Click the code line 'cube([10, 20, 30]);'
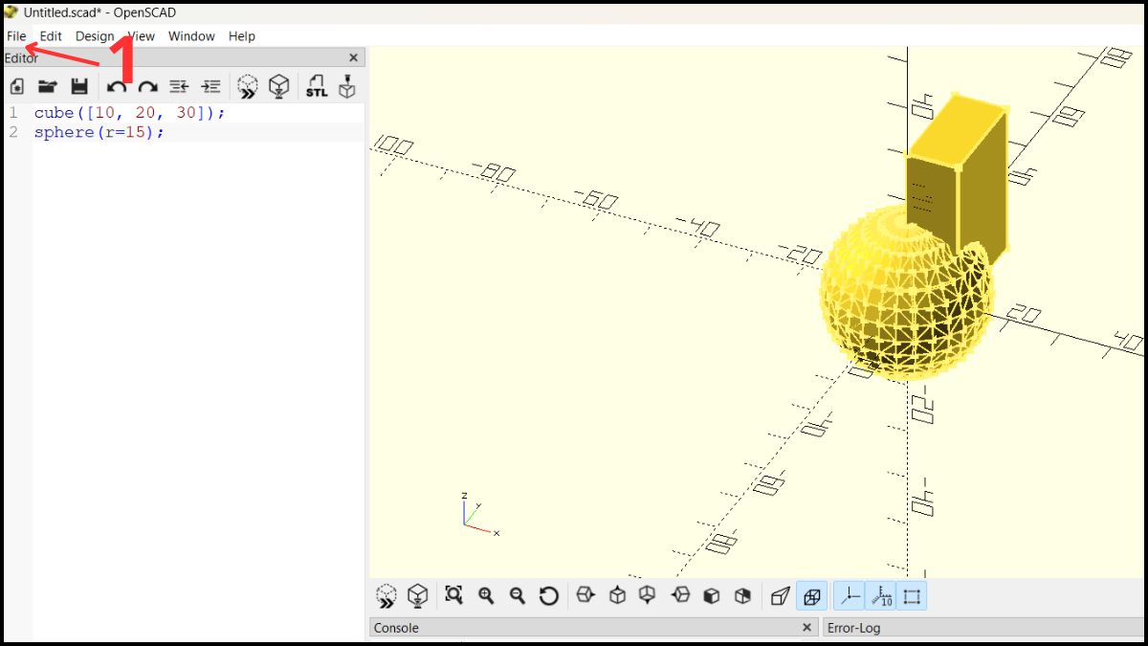This screenshot has width=1148, height=646. click(130, 113)
